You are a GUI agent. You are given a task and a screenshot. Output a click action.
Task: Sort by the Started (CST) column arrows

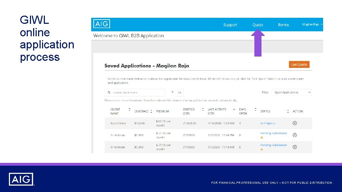coord(203,109)
